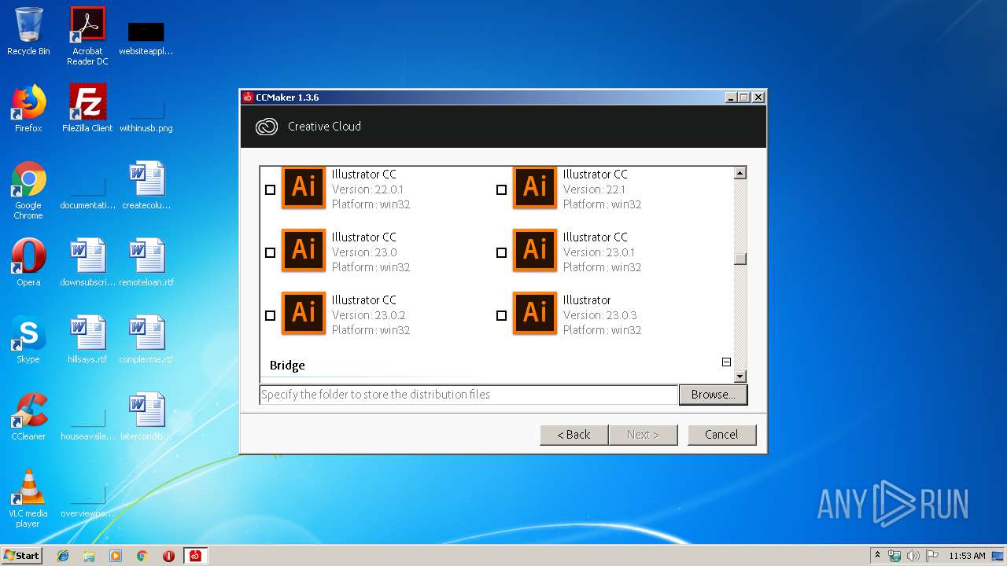Image resolution: width=1007 pixels, height=566 pixels.
Task: Check the Illustrator CC 23.0 checkbox
Action: click(270, 252)
